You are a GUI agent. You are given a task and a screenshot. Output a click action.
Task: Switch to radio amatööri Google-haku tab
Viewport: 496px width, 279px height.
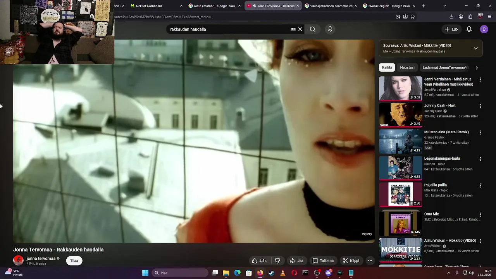pyautogui.click(x=214, y=6)
